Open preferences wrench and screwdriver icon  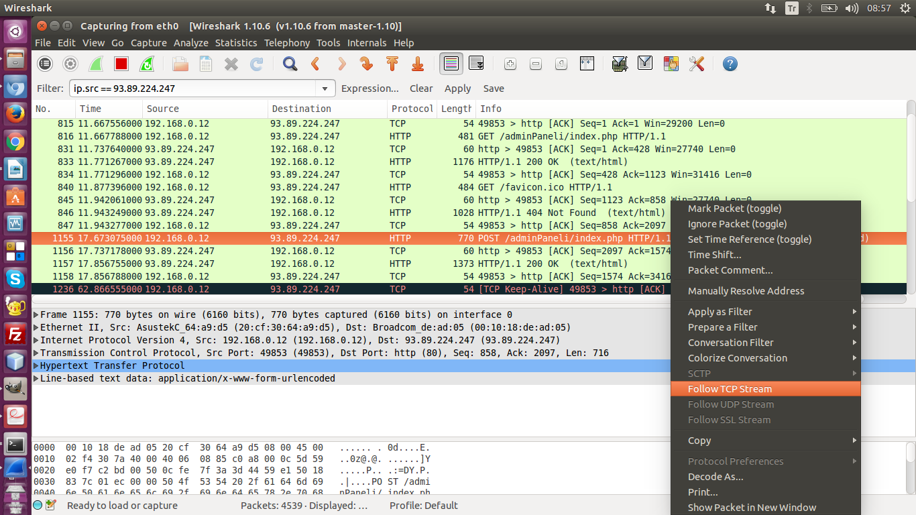tap(697, 64)
